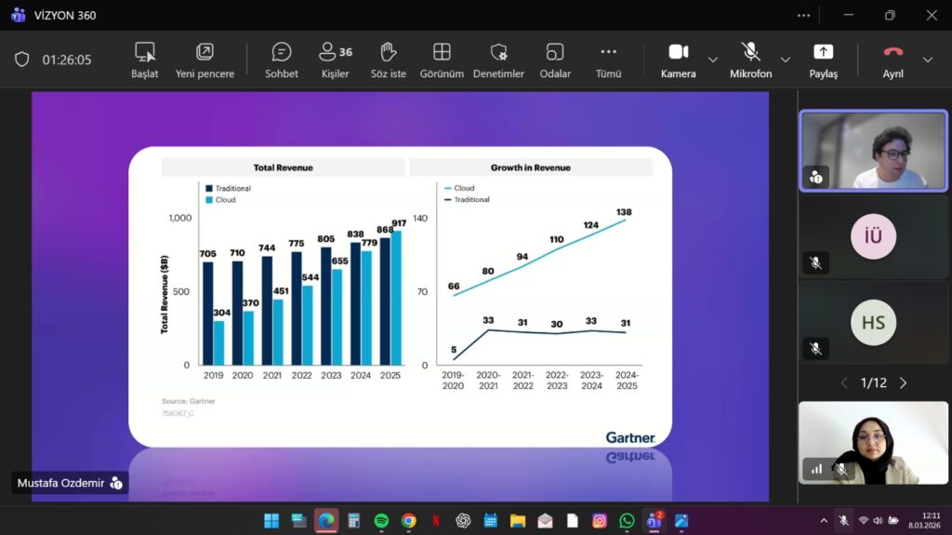952x535 pixels.
Task: Open Spotify from the taskbar
Action: point(381,521)
